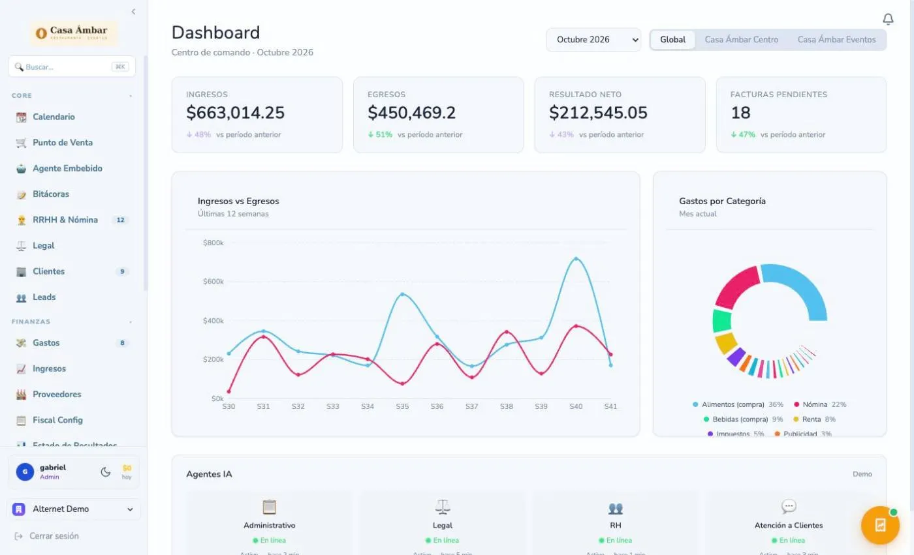Select the Global tab
914x555 pixels.
click(672, 40)
